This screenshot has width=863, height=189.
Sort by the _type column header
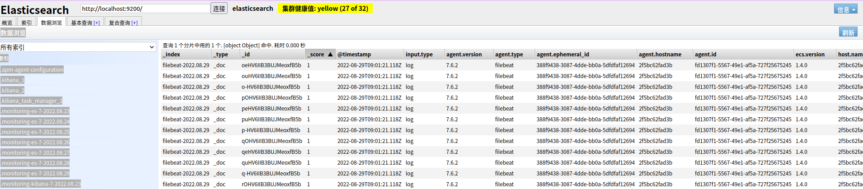click(225, 54)
